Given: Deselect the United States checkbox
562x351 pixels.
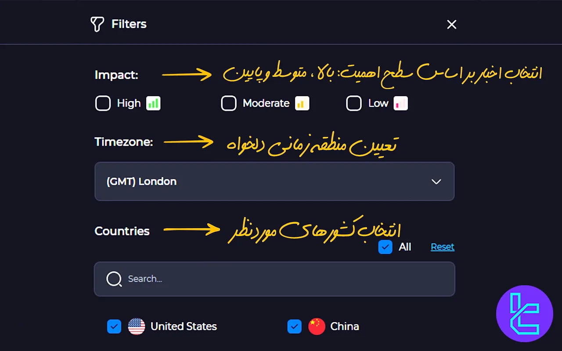Looking at the screenshot, I should pos(114,326).
